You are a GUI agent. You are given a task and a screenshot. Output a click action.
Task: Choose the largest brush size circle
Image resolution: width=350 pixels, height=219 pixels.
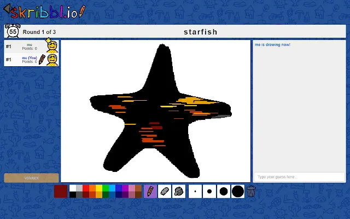click(237, 191)
